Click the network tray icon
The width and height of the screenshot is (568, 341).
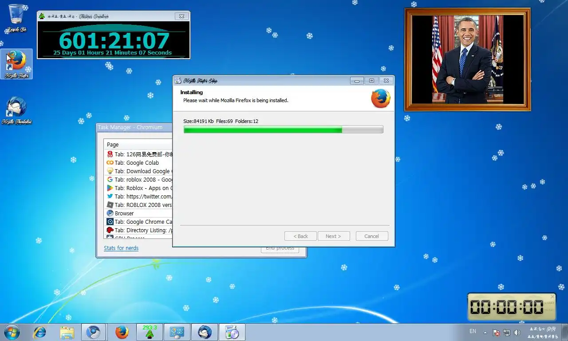point(506,332)
